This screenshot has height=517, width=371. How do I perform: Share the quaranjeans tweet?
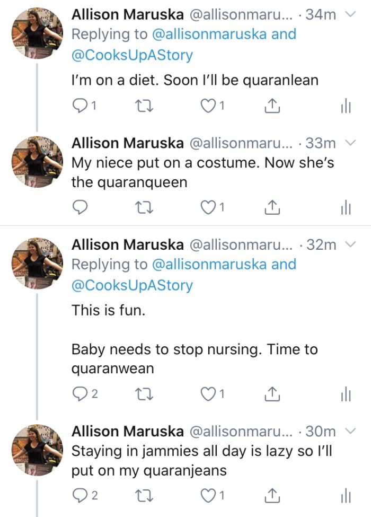(271, 496)
